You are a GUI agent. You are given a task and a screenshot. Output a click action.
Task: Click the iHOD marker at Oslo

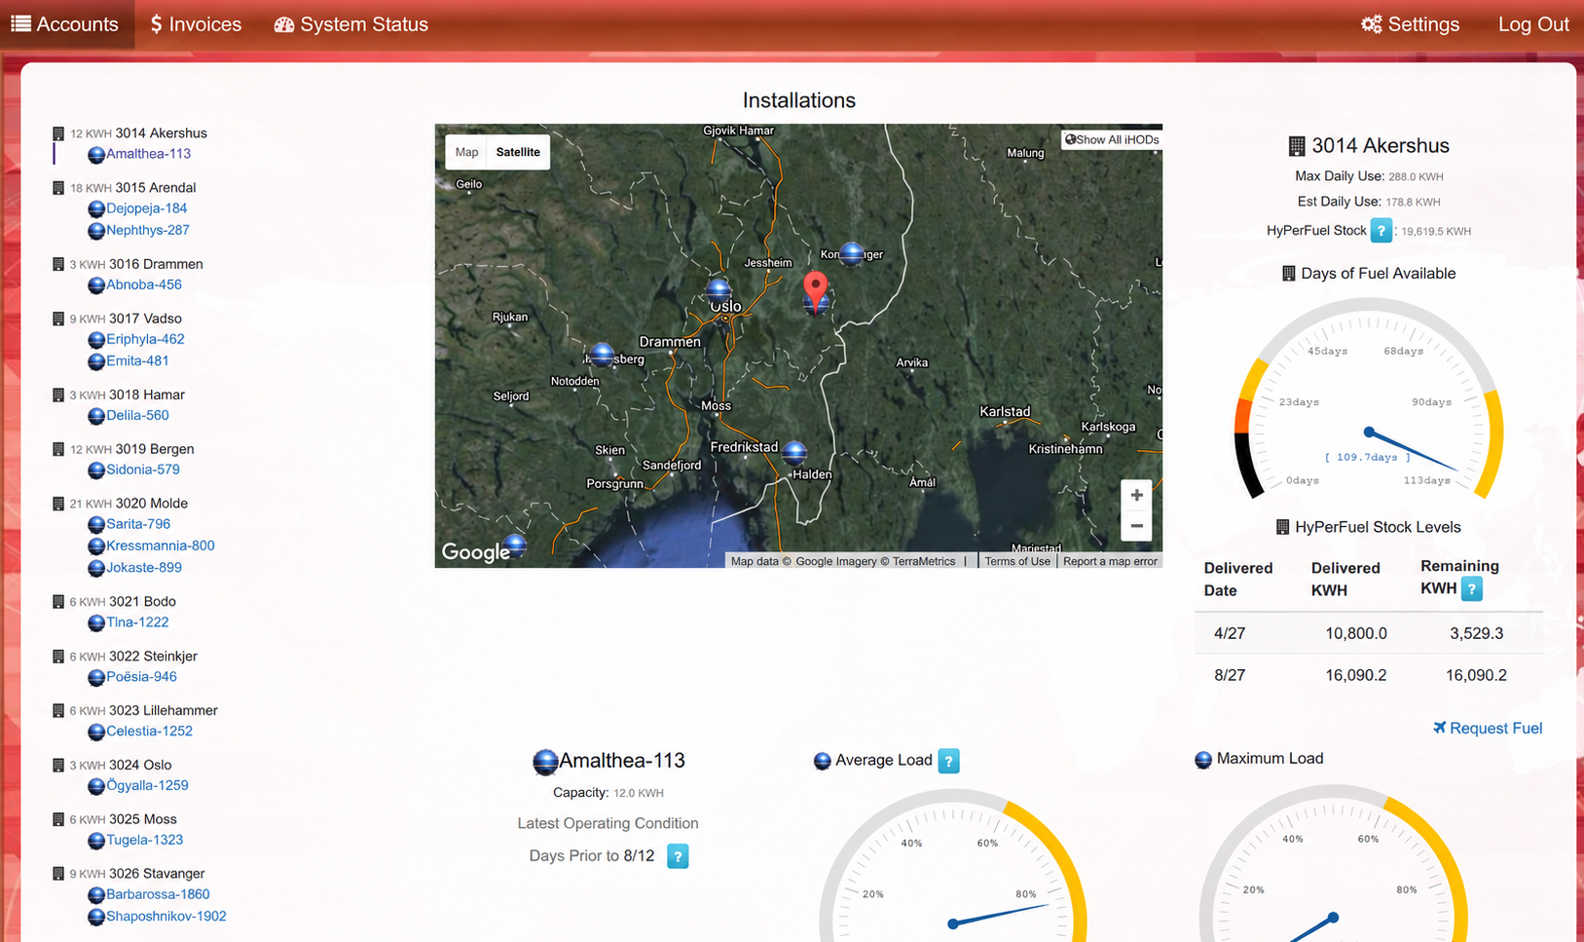718,289
